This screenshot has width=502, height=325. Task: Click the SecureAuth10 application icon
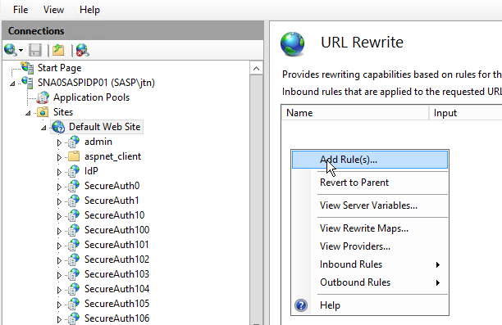[x=74, y=215]
